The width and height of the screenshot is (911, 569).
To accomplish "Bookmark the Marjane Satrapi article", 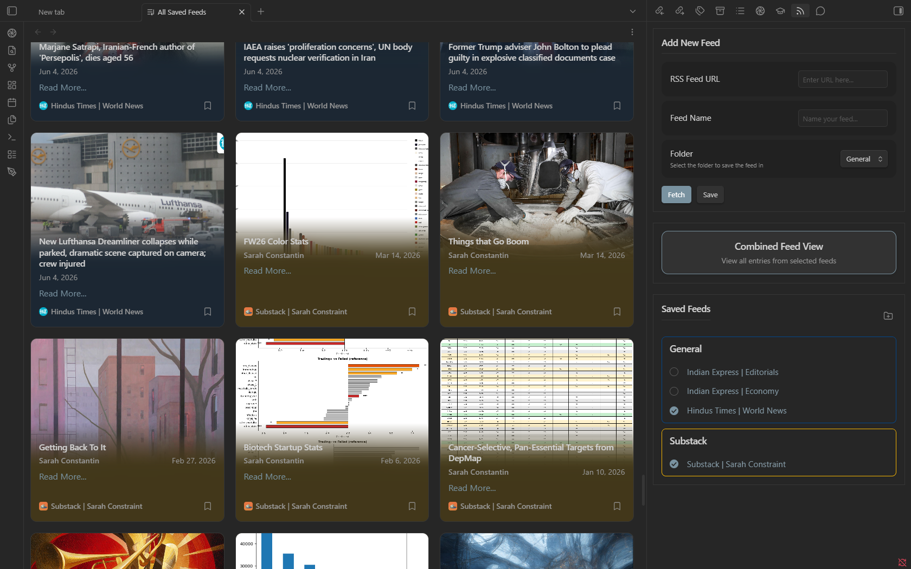I will coord(208,106).
